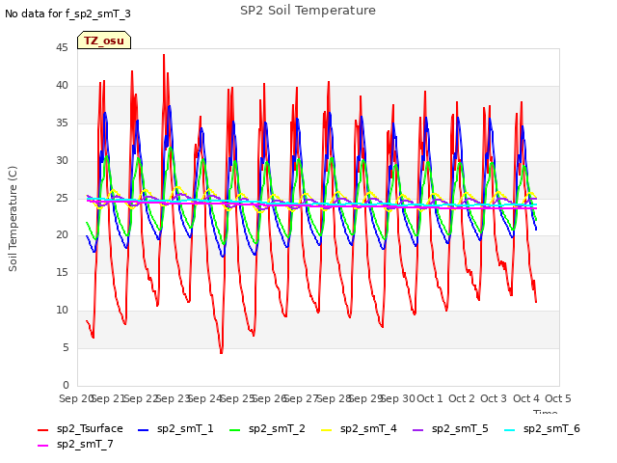Image resolution: width=617 pixels, height=463 pixels.
Task: Click the 20 y-axis tick label
Action: [x=62, y=235]
